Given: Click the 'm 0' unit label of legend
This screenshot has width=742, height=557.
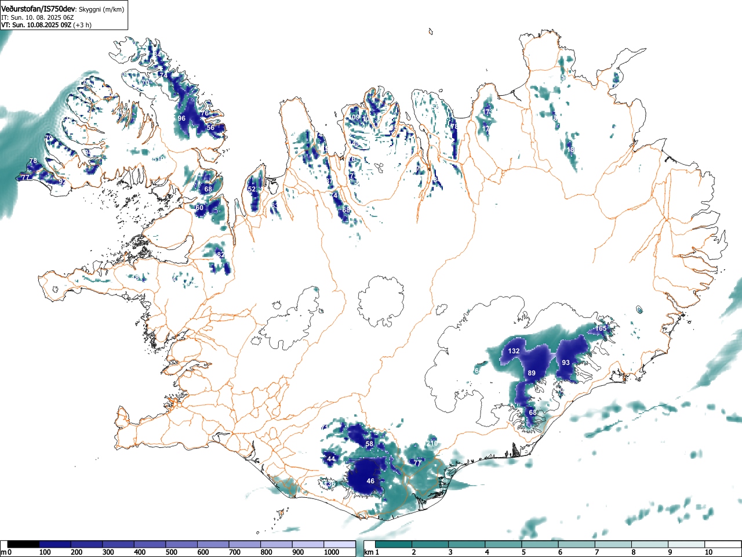Looking at the screenshot, I should [x=6, y=552].
